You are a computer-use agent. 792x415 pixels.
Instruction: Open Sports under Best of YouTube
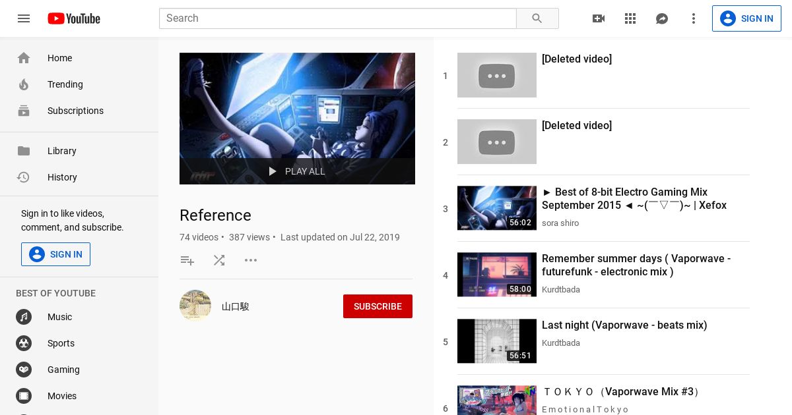(x=79, y=343)
